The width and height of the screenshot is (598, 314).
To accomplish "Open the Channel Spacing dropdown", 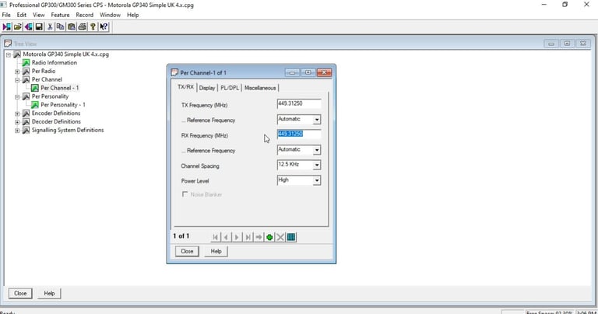I will click(317, 166).
